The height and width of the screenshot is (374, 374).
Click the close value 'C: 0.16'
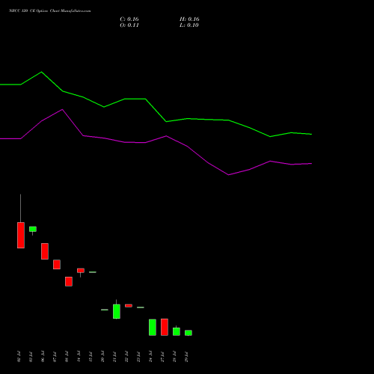point(129,19)
